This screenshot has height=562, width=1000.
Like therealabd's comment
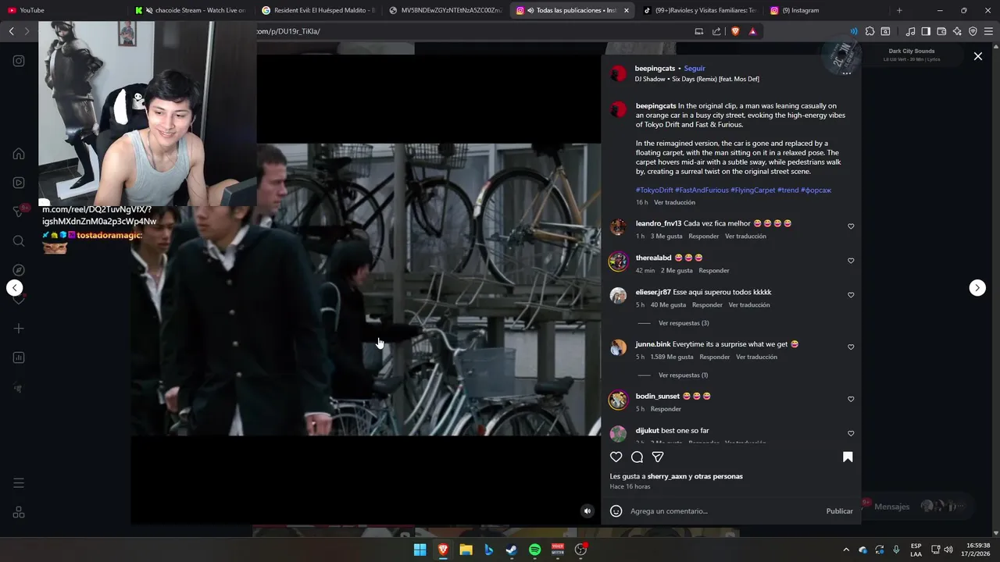click(x=851, y=261)
